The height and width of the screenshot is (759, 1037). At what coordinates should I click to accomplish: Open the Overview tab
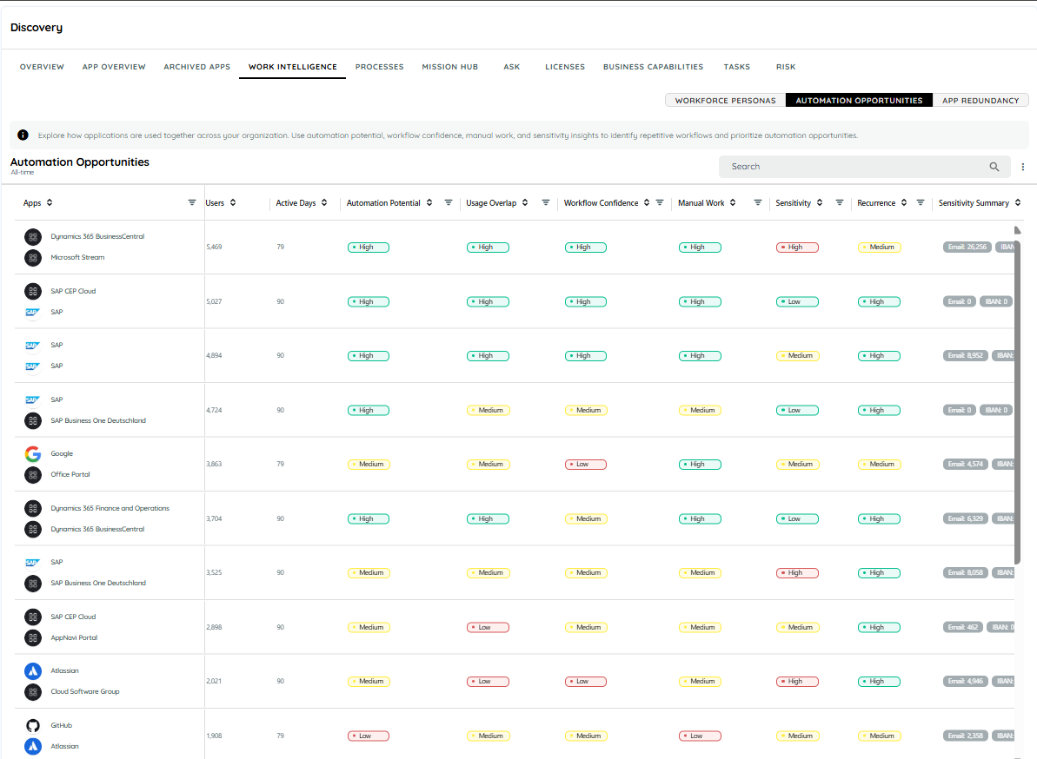(42, 67)
